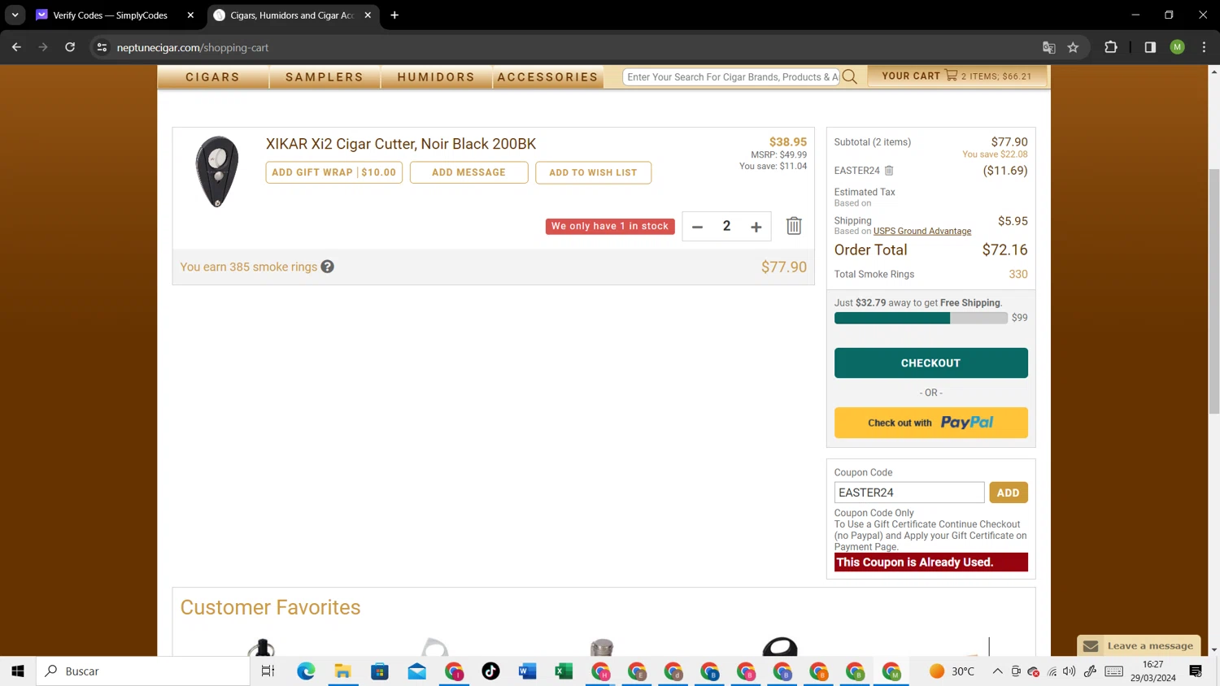Image resolution: width=1220 pixels, height=686 pixels.
Task: Open the SAMPLERS menu
Action: [325, 77]
